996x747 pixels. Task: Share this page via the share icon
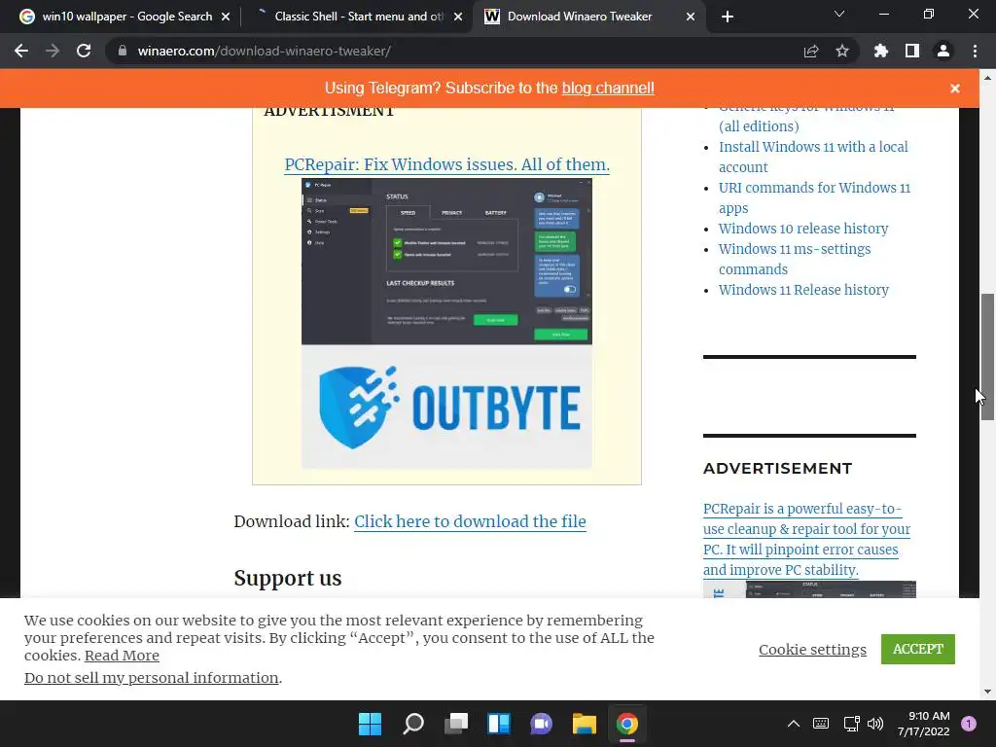coord(811,51)
